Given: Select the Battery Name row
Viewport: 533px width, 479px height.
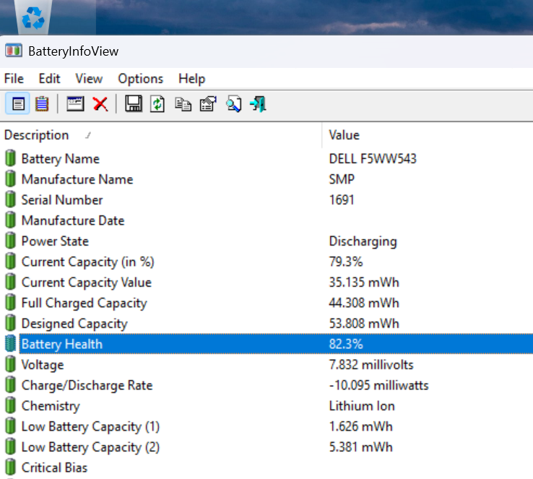Looking at the screenshot, I should pyautogui.click(x=266, y=159).
